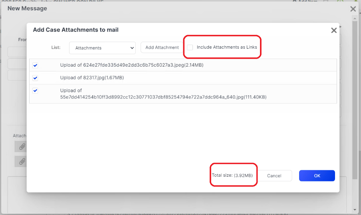Click the 55e7dd41...964a_640.jpg upload file name
This screenshot has height=215, width=361.
(x=163, y=97)
